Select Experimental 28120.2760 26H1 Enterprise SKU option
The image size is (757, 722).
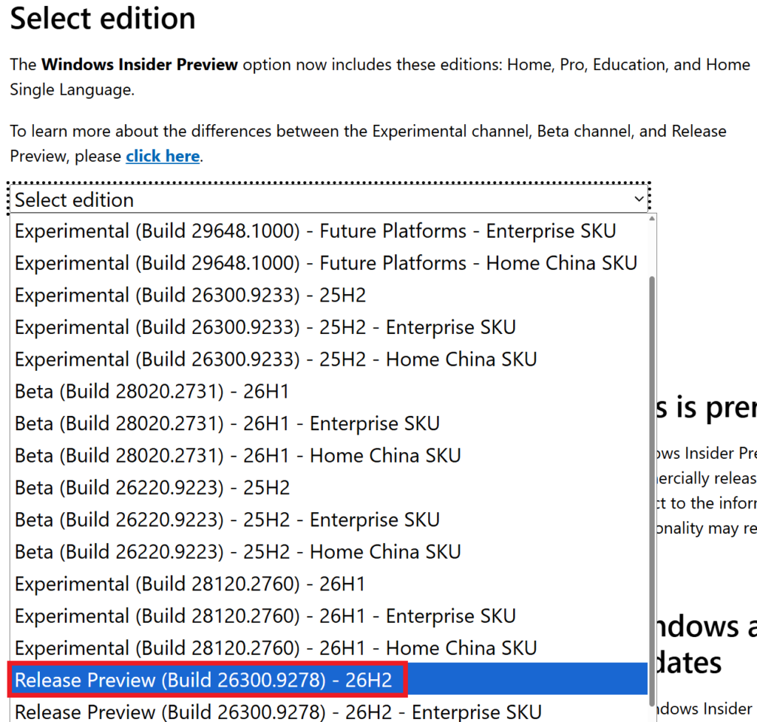329,616
